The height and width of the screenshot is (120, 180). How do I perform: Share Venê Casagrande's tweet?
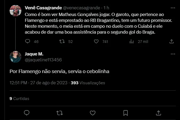tap(172, 42)
